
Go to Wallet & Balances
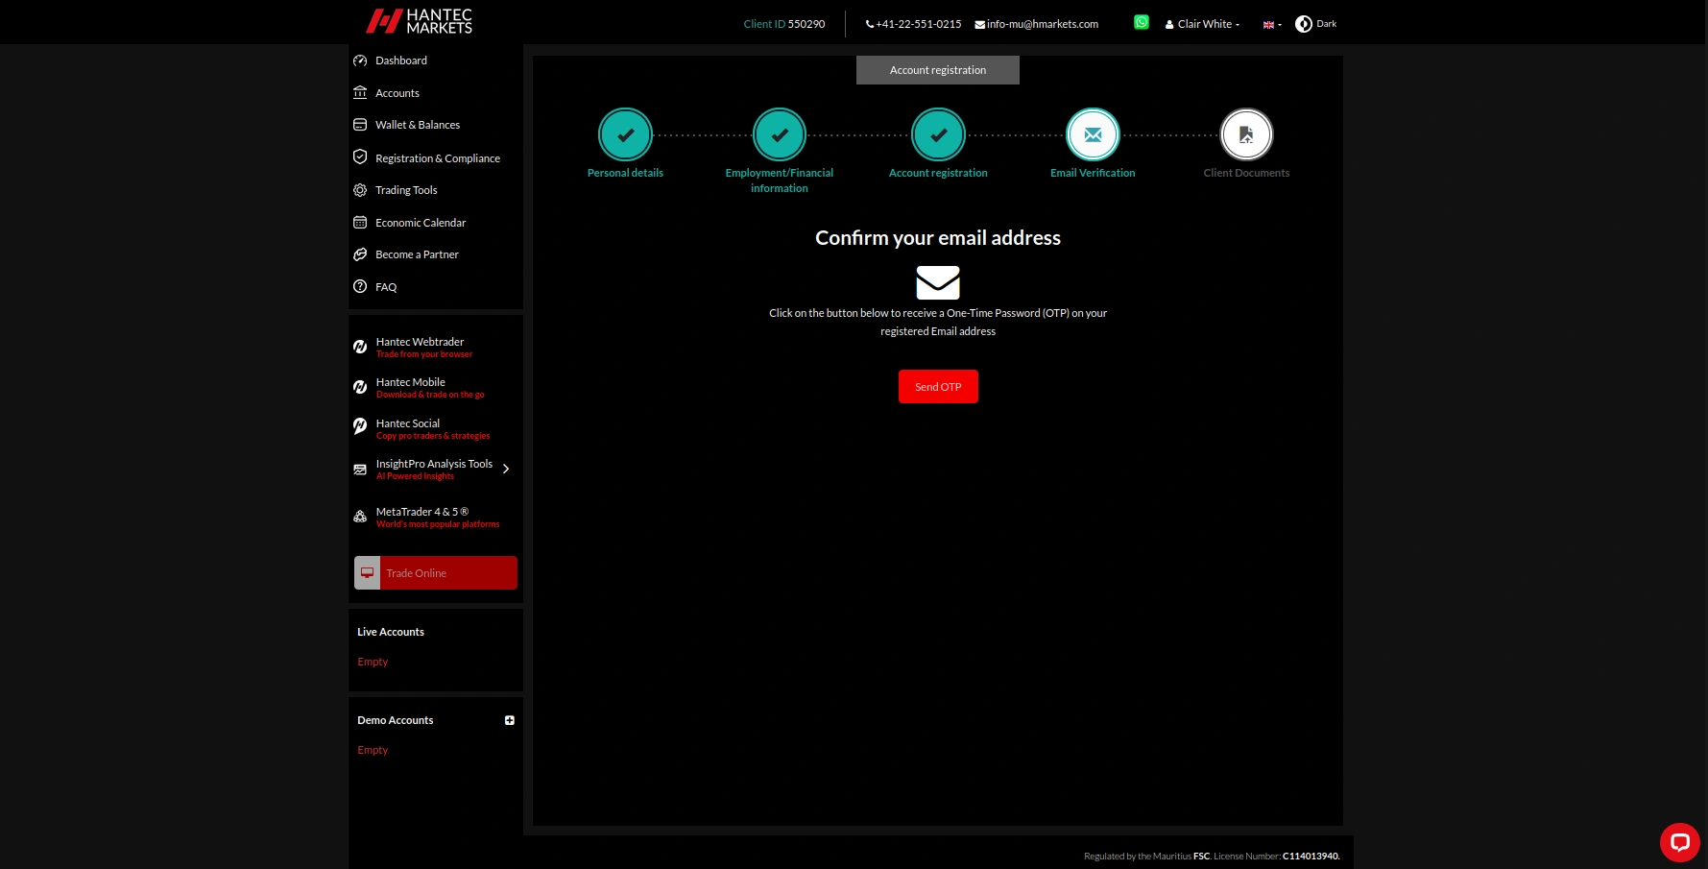coord(417,125)
